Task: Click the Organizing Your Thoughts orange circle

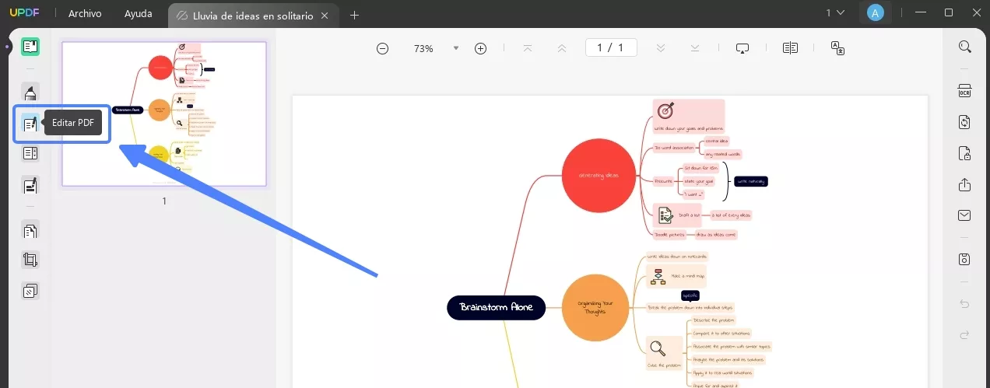Action: click(595, 307)
